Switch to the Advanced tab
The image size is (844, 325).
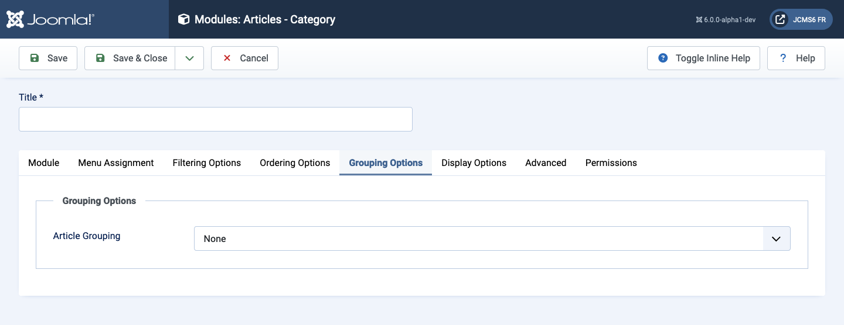[546, 162]
